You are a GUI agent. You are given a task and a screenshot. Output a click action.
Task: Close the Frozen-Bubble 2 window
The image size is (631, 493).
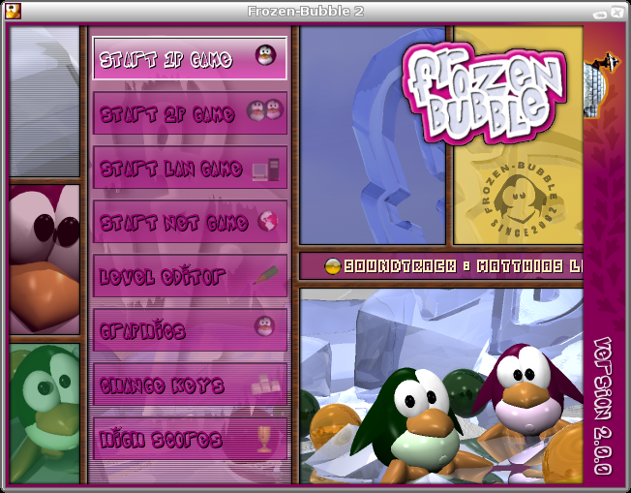(617, 12)
